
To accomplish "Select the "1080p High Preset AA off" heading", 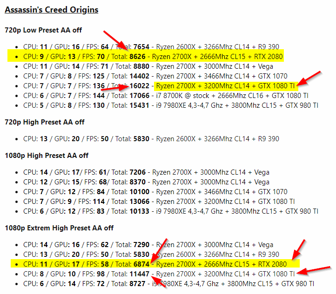I will point(47,156).
